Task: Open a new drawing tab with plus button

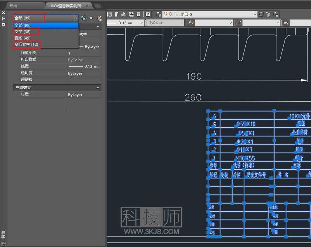Action: click(x=98, y=6)
